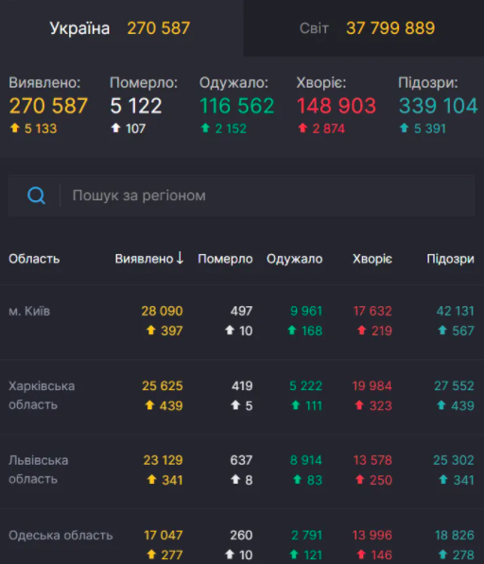
Task: Sort table by Хворіє column header
Action: pos(372,259)
